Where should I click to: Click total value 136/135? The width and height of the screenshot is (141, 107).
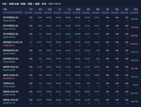pos(134,52)
